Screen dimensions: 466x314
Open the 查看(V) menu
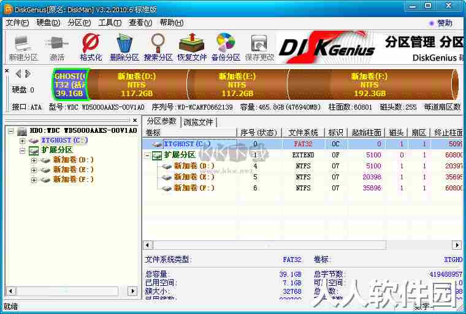coord(140,23)
